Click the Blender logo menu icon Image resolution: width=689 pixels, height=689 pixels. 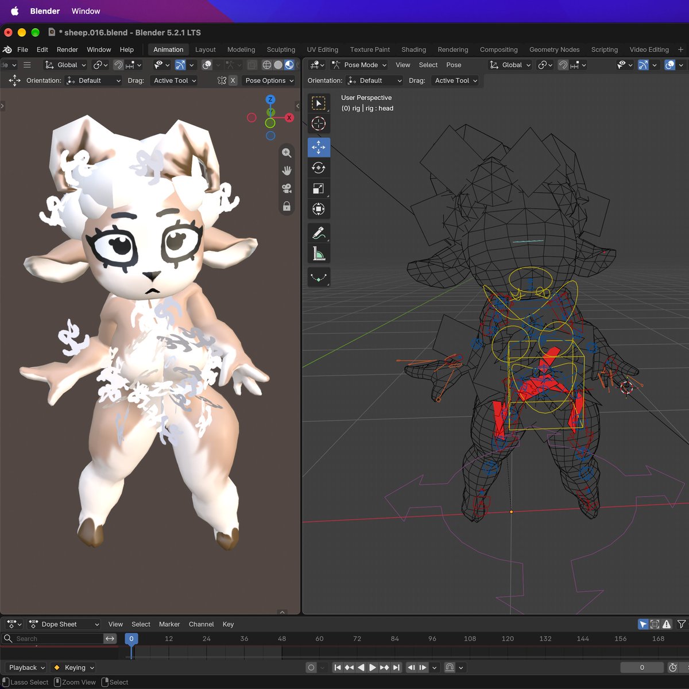[x=7, y=49]
